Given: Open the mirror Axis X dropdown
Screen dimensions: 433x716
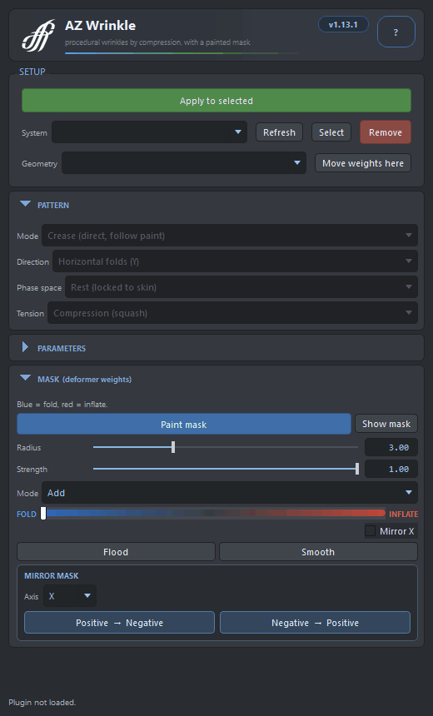Looking at the screenshot, I should [70, 596].
